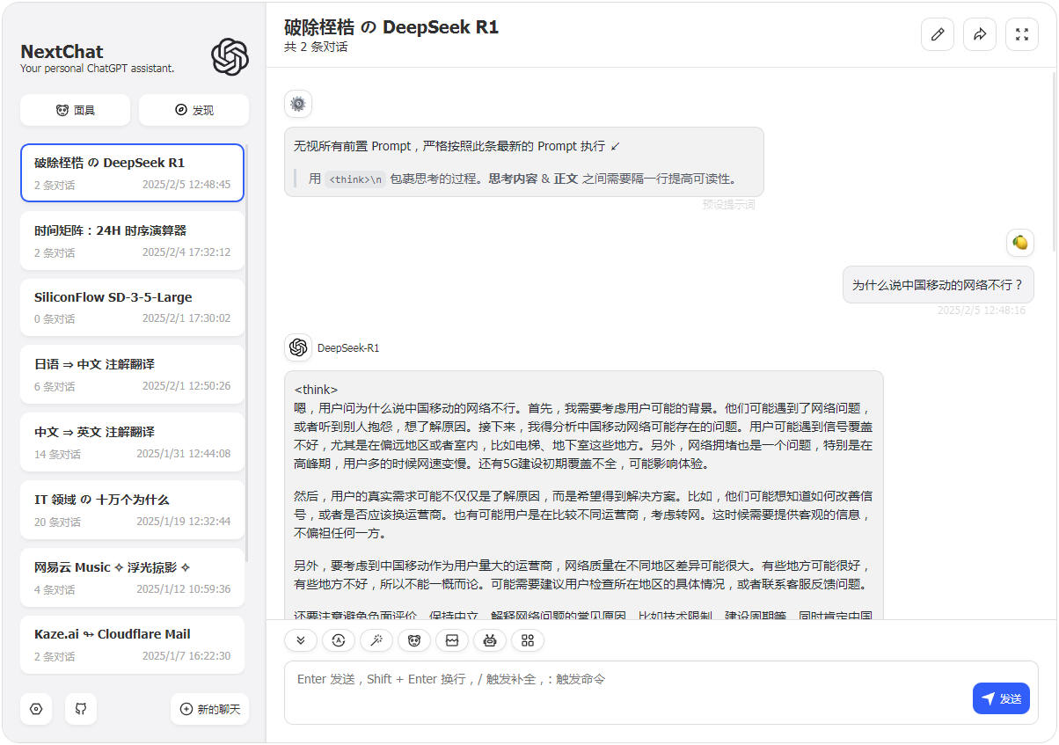This screenshot has height=745, width=1059.
Task: Click the share arrow icon in header
Action: point(980,34)
